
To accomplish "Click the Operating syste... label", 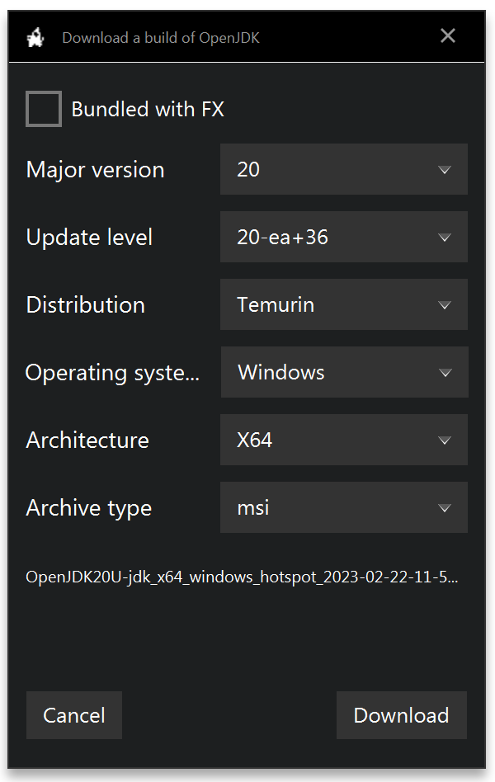I will (112, 373).
